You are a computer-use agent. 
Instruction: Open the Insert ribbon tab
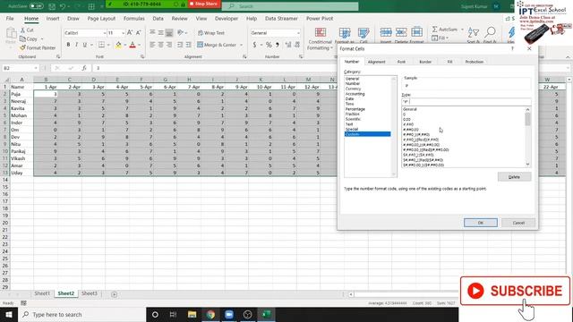pos(53,18)
